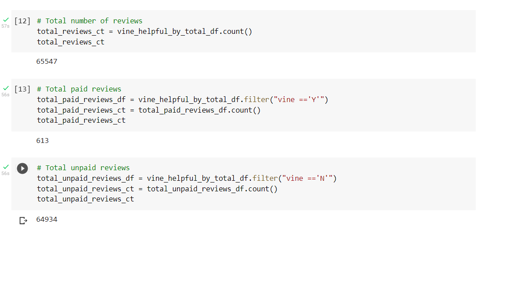Image resolution: width=506 pixels, height=285 pixels.
Task: Click the 56s timer beside cell [13]
Action: [5, 94]
